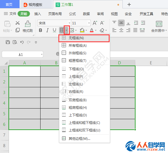Expand the clipboard group dialog launcher
Image resolution: width=168 pixels, height=153 pixels.
(x=34, y=35)
